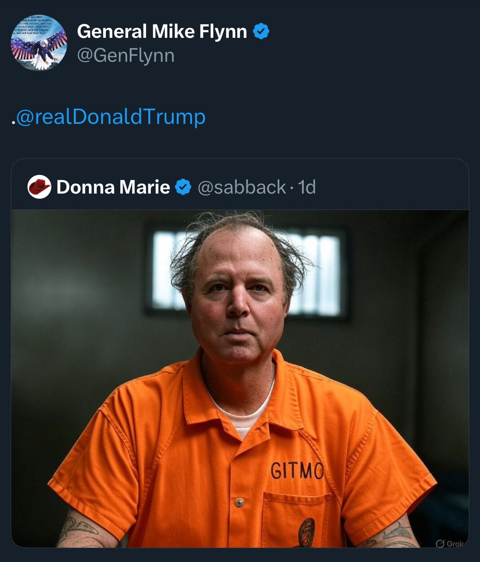Click the Donna Marie display name

[113, 187]
